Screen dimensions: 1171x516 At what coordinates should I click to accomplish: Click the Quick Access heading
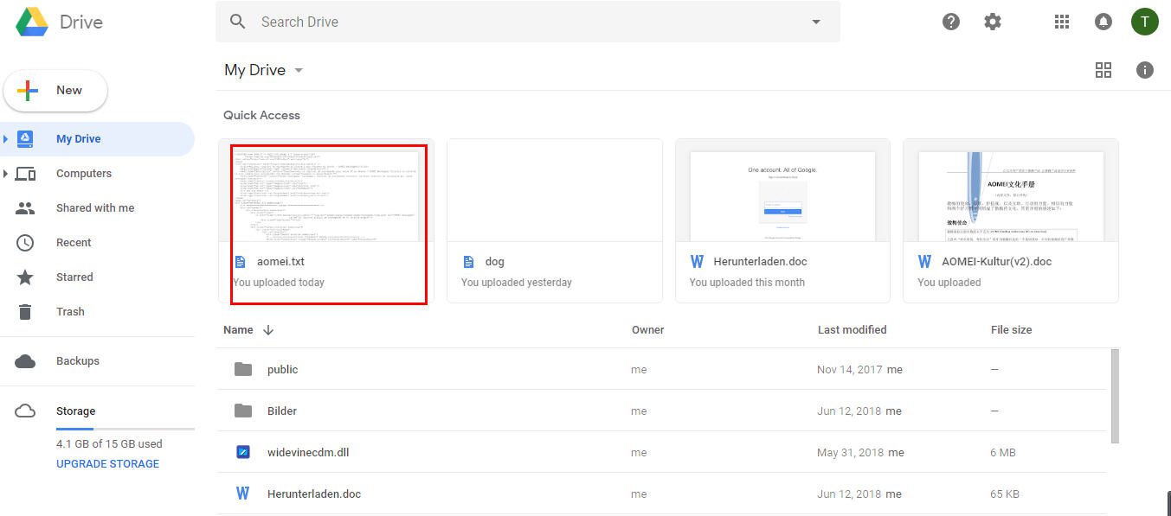[261, 115]
